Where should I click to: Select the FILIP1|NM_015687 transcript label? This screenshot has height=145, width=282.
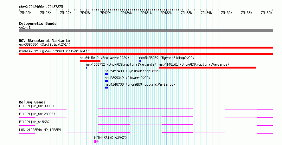point(34,122)
